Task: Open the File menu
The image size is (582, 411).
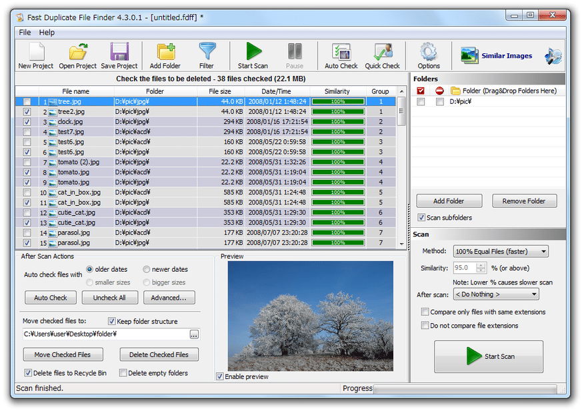Action: pos(25,32)
